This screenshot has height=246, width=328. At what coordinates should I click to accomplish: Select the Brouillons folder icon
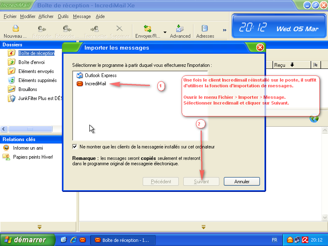click(11, 89)
